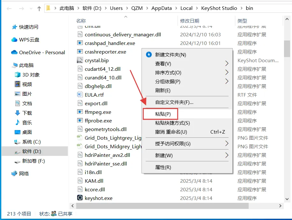
Task: Choose 粘贴快捷方式(S) menu entry
Action: pos(187,123)
